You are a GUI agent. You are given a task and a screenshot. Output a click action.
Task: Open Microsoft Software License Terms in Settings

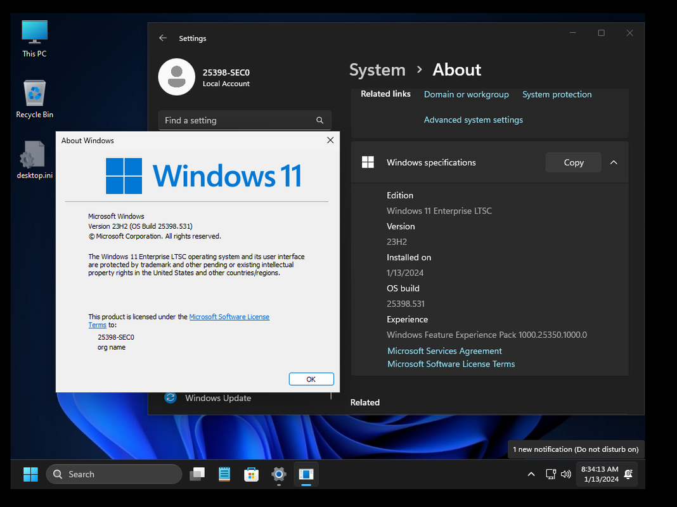click(x=451, y=364)
